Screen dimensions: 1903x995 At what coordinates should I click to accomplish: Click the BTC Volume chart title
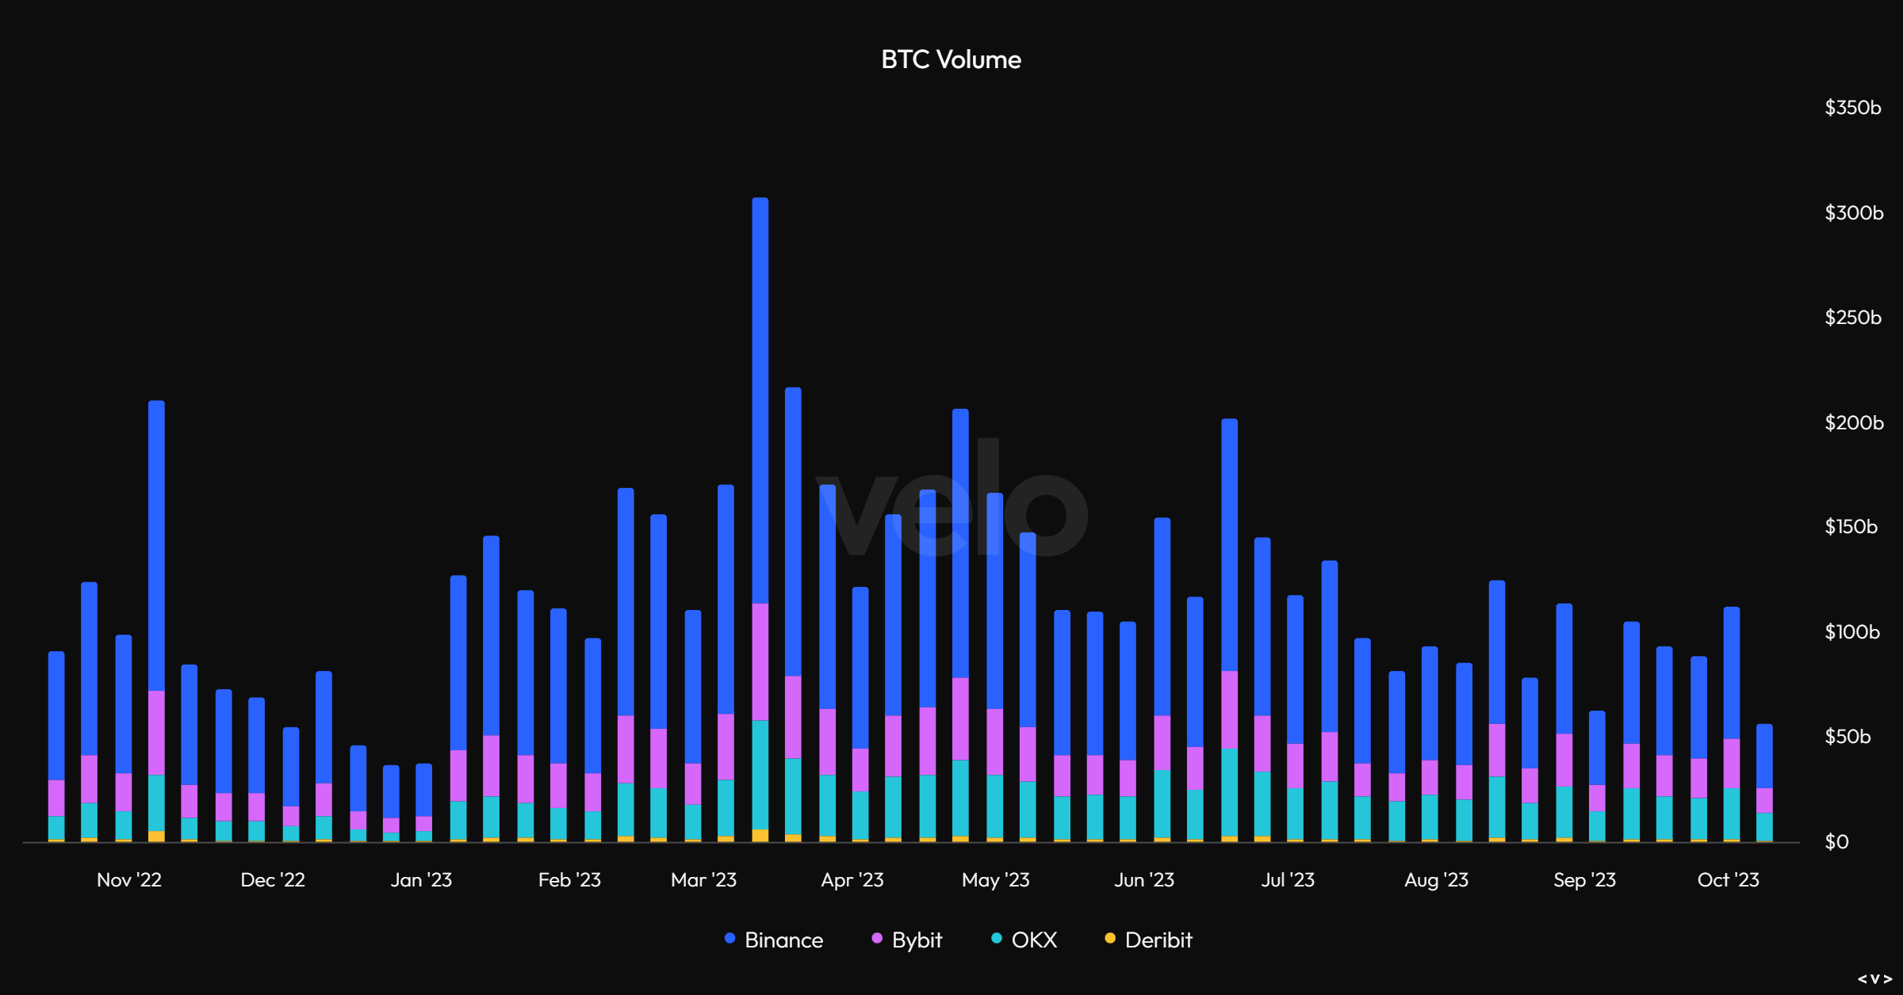[x=950, y=59]
